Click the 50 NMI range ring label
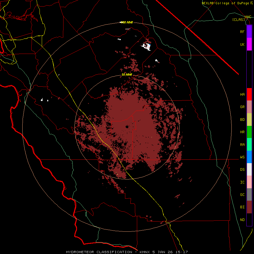The height and width of the screenshot is (254, 254). coord(127,75)
